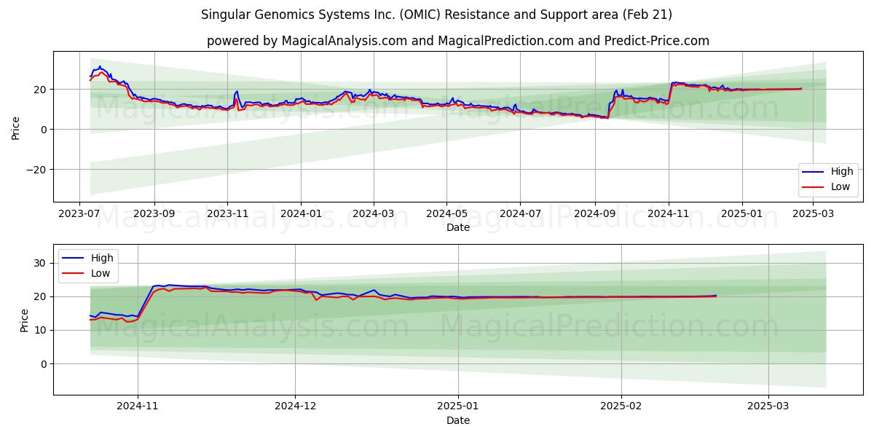
Task: Click the '10' y-axis tick, bottom chart
Action: (40, 330)
